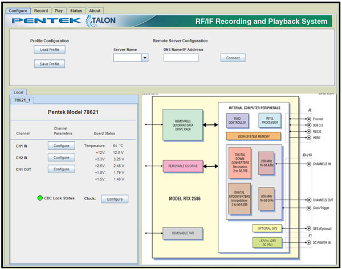
Task: Open the Clock Configure button
Action: (x=115, y=199)
